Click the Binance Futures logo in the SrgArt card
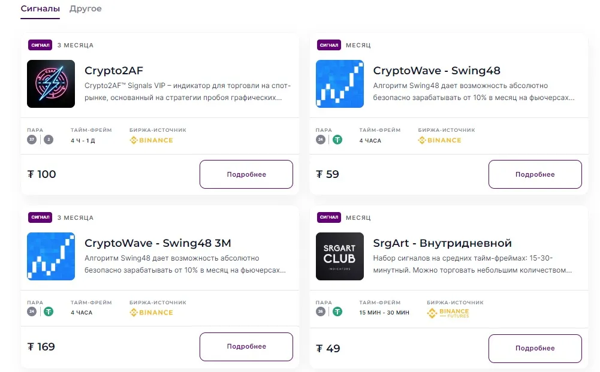Screen dimensions: 600x372 [448, 313]
